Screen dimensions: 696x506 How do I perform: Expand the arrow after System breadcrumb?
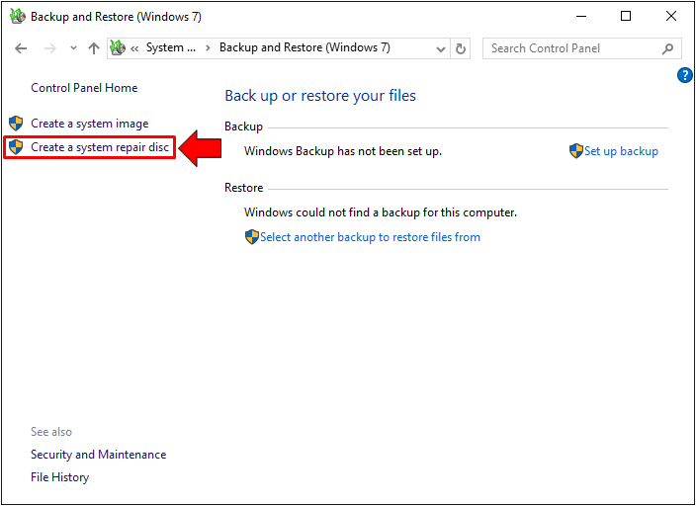tap(207, 48)
